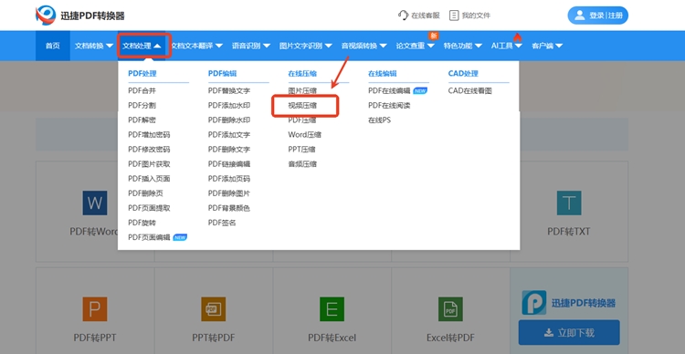Select PDF签名 menu entry

click(x=222, y=223)
